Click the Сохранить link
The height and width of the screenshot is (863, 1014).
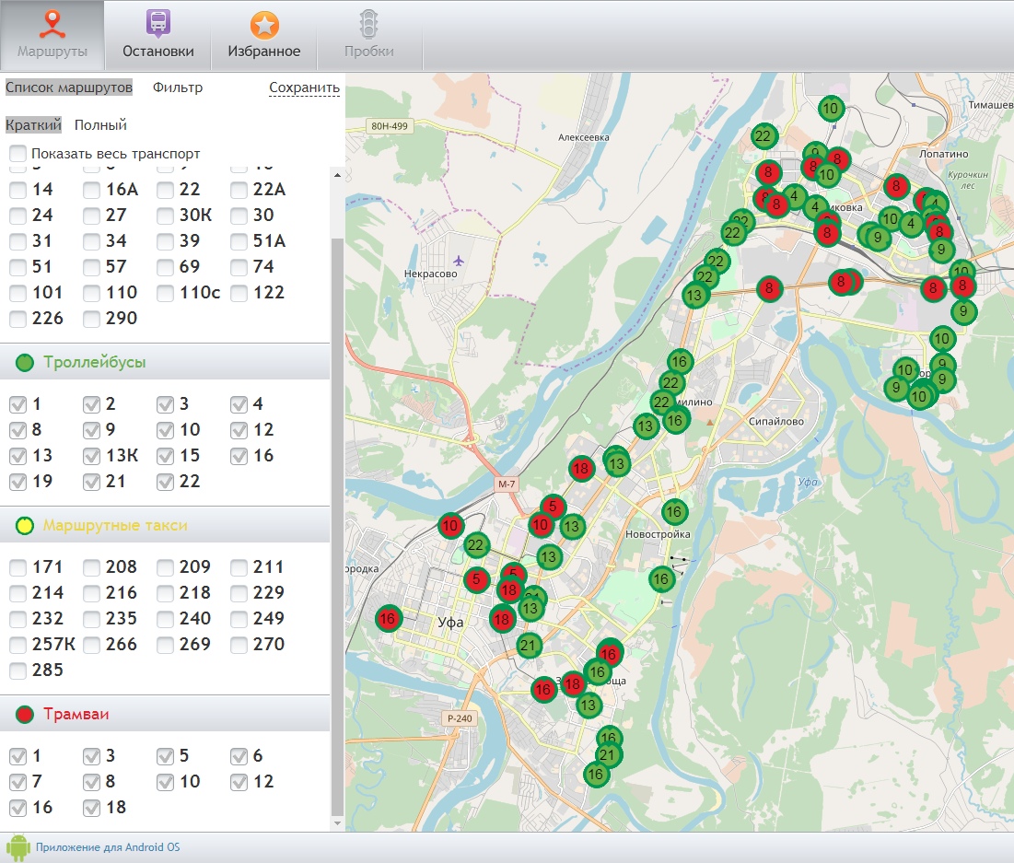pyautogui.click(x=304, y=88)
